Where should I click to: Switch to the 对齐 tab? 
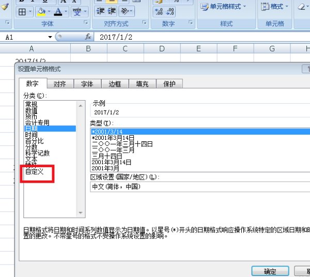click(60, 84)
